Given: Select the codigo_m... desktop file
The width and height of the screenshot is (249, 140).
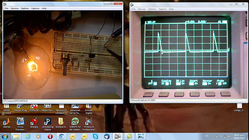Looking at the screenshot, I should pos(239,107).
